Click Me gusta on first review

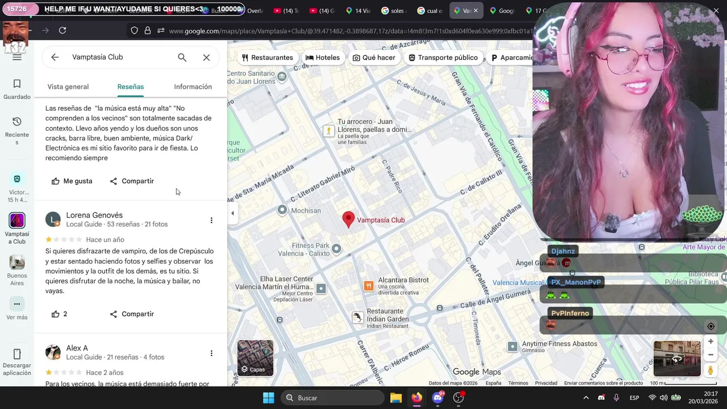(72, 181)
